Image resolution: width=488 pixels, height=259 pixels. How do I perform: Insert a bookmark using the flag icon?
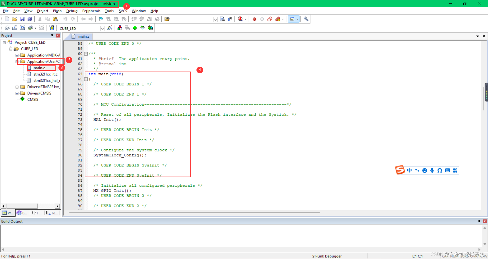[x=101, y=19]
